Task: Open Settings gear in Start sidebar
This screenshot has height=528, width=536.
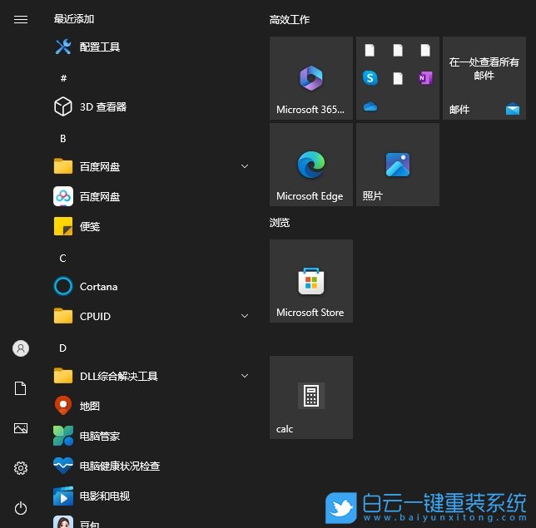Action: (x=21, y=468)
